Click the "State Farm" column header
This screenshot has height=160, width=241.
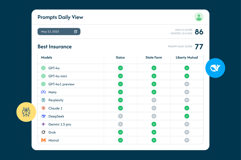point(154,58)
